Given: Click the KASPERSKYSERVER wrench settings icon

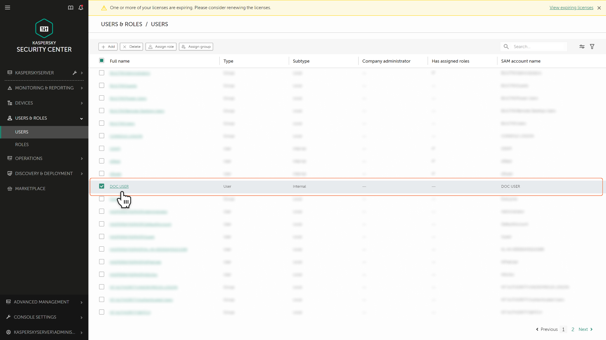Looking at the screenshot, I should click(75, 73).
